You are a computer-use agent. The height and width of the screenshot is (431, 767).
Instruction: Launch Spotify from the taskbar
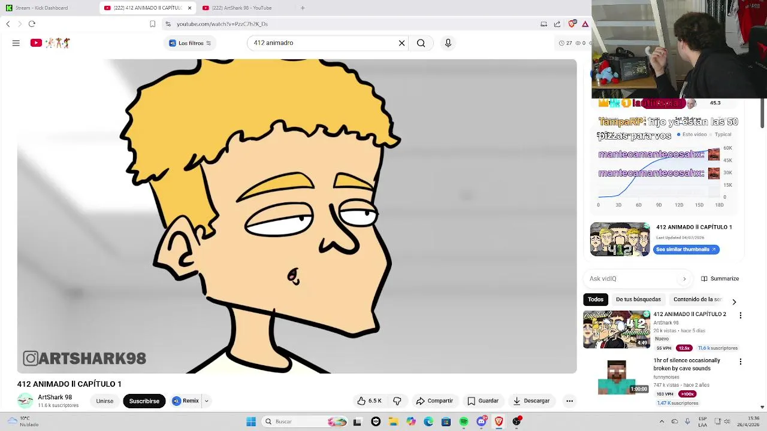point(464,421)
